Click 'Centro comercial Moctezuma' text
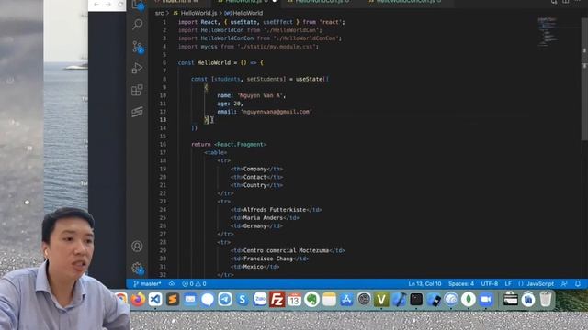Image resolution: width=588 pixels, height=330 pixels. click(286, 250)
